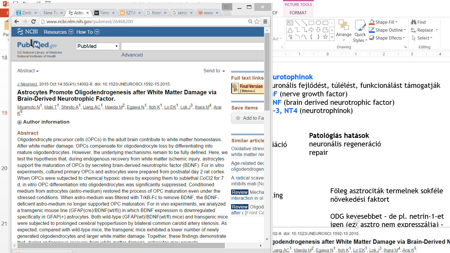Select slide 19 in PowerPoint thumbnail pane
Image resolution: width=450 pixels, height=253 pixels.
click(x=4, y=113)
